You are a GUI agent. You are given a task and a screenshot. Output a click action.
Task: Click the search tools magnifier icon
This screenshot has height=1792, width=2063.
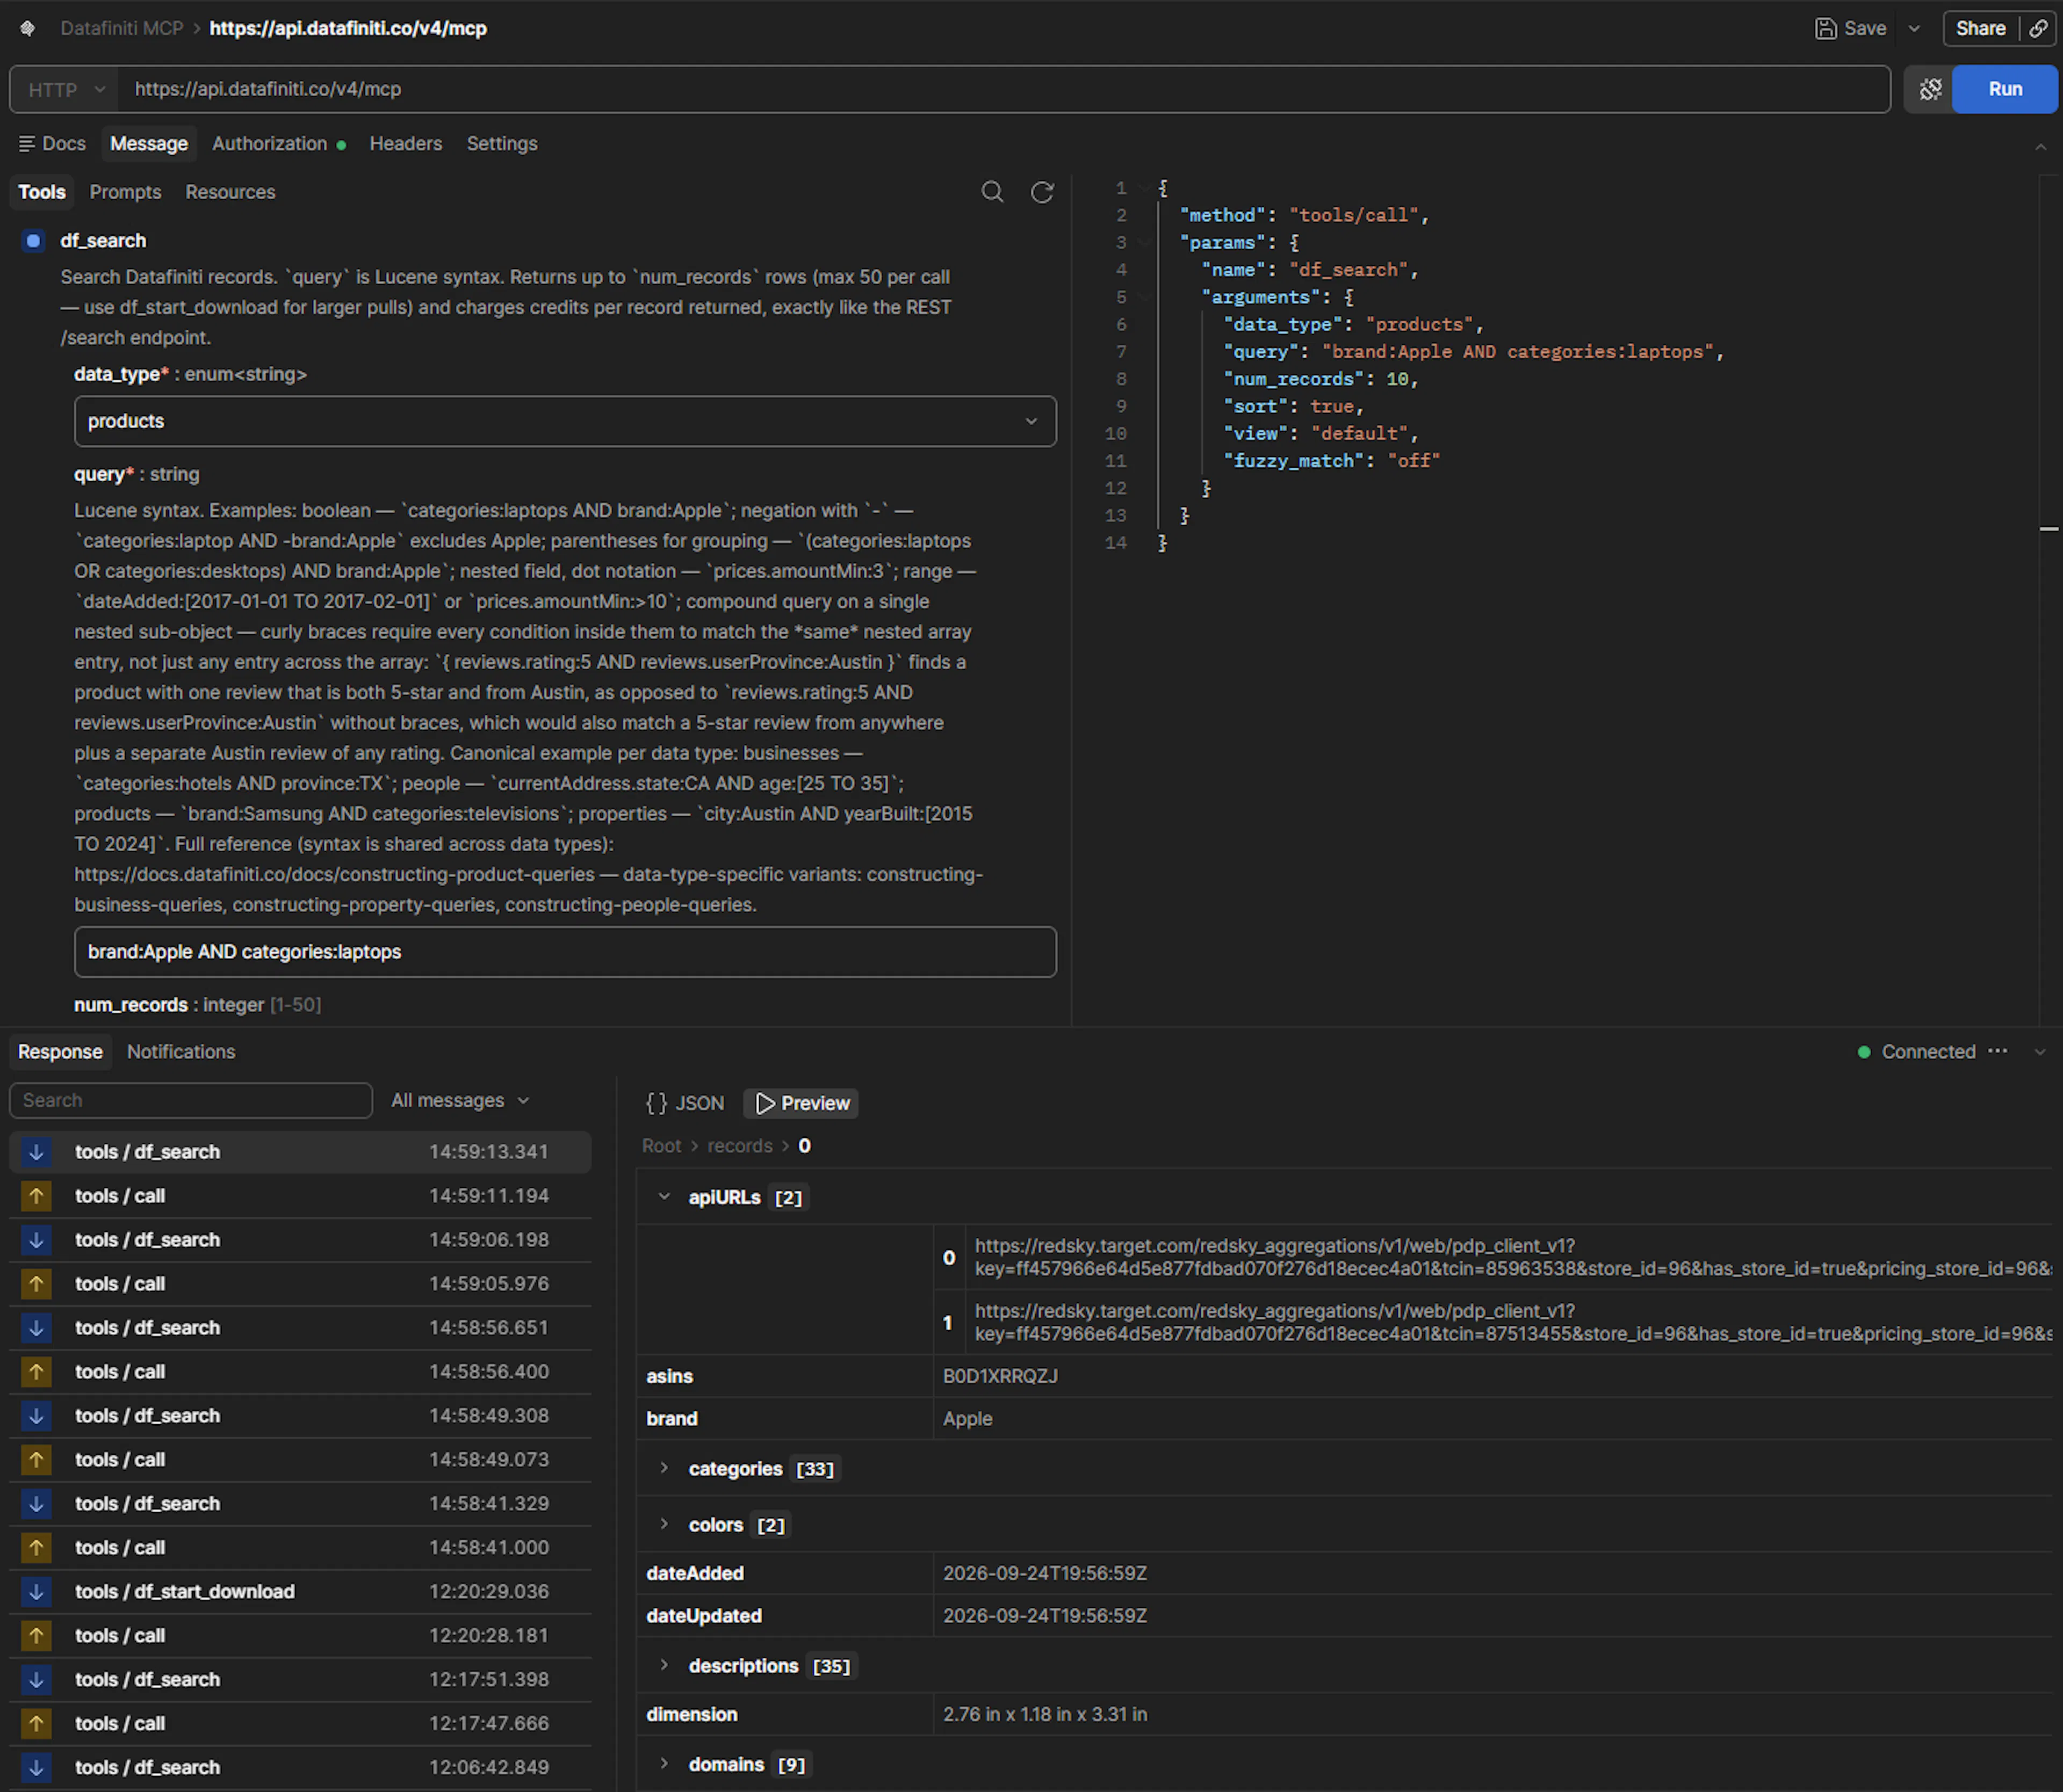tap(992, 191)
